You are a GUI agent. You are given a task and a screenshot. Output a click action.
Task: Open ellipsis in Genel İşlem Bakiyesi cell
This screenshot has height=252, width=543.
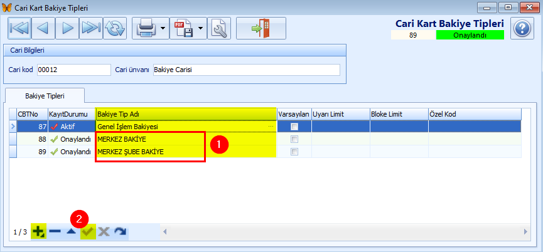click(x=271, y=127)
